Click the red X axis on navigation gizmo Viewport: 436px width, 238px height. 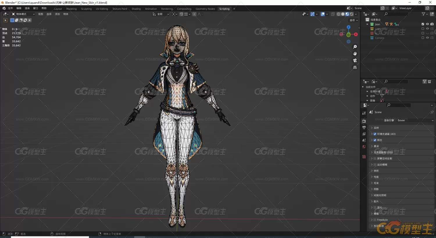[356, 34]
